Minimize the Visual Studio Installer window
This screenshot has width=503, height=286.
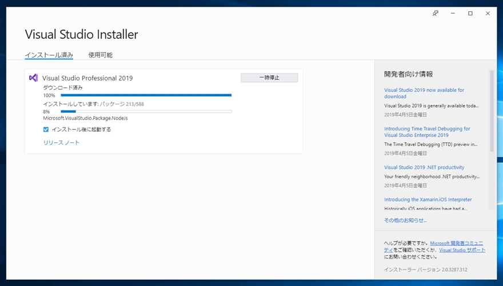tap(453, 14)
